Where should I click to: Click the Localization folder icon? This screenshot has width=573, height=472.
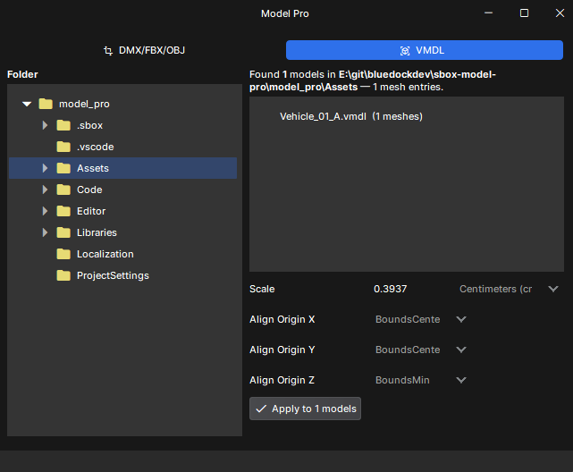pos(63,254)
